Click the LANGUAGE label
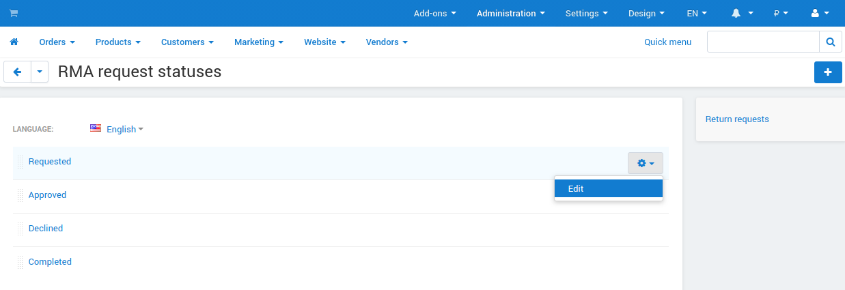 pos(33,129)
